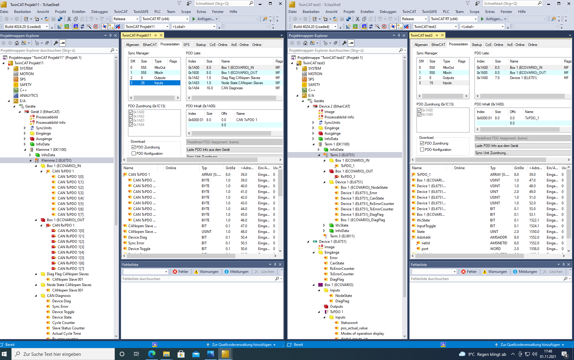Click Projekt11 PDO Liste horizontal scrollbar

pyautogui.click(x=234, y=98)
